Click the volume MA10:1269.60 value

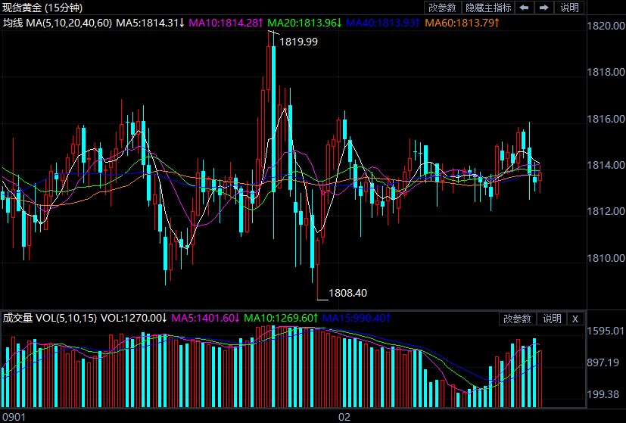pyautogui.click(x=281, y=319)
